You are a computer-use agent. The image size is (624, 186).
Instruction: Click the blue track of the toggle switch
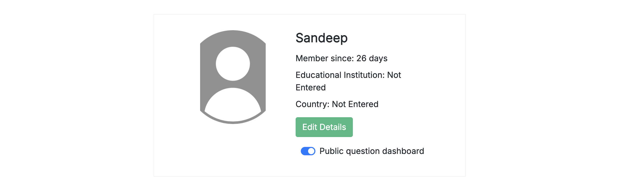pyautogui.click(x=304, y=151)
